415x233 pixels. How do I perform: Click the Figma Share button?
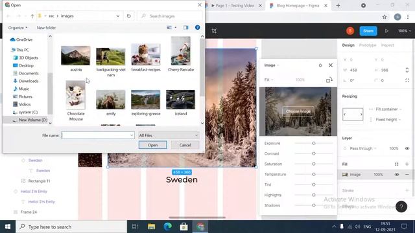368,31
